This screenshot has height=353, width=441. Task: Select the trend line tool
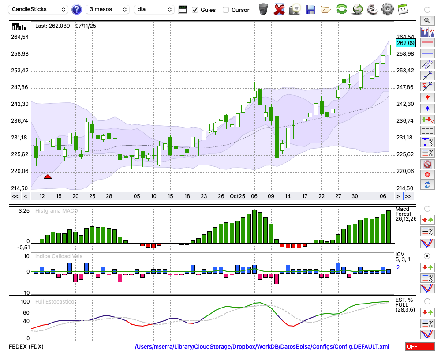coord(427,75)
